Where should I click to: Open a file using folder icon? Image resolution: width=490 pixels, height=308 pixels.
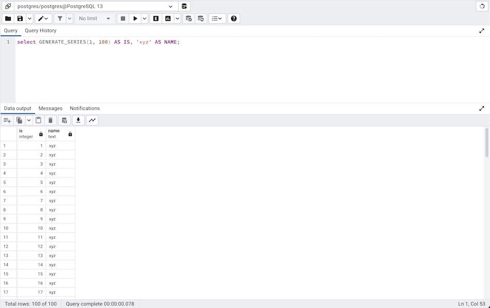(x=8, y=18)
